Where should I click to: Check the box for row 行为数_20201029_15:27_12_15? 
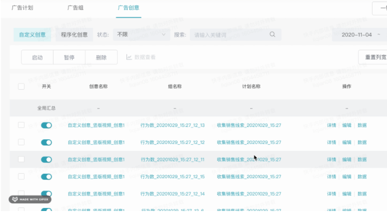pos(21,176)
